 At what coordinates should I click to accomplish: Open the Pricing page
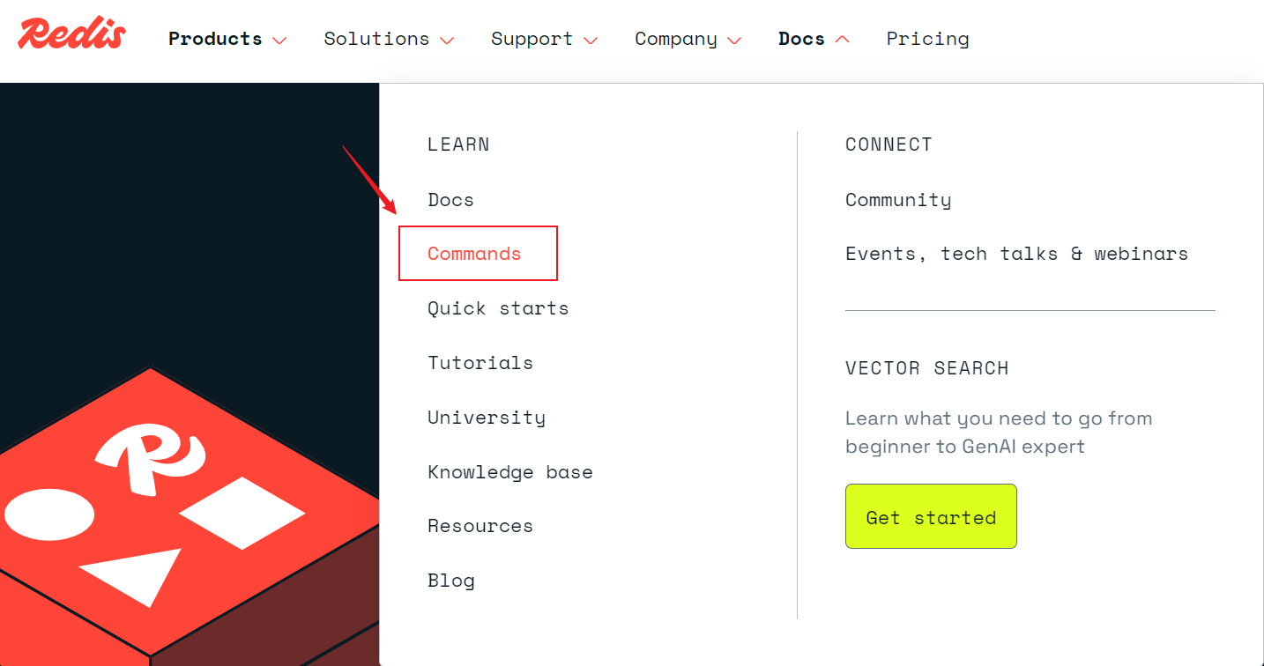[927, 39]
